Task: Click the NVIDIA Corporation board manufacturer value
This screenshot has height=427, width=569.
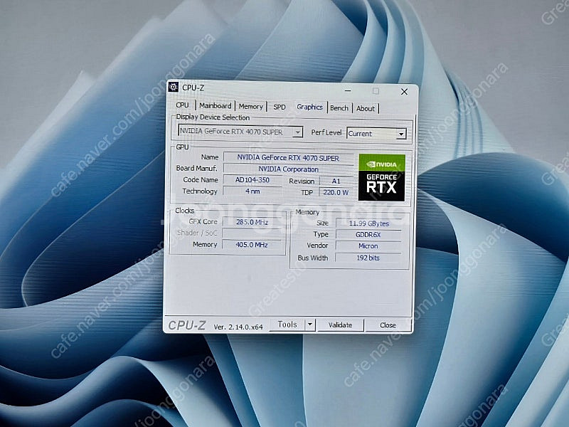Action: click(x=288, y=169)
